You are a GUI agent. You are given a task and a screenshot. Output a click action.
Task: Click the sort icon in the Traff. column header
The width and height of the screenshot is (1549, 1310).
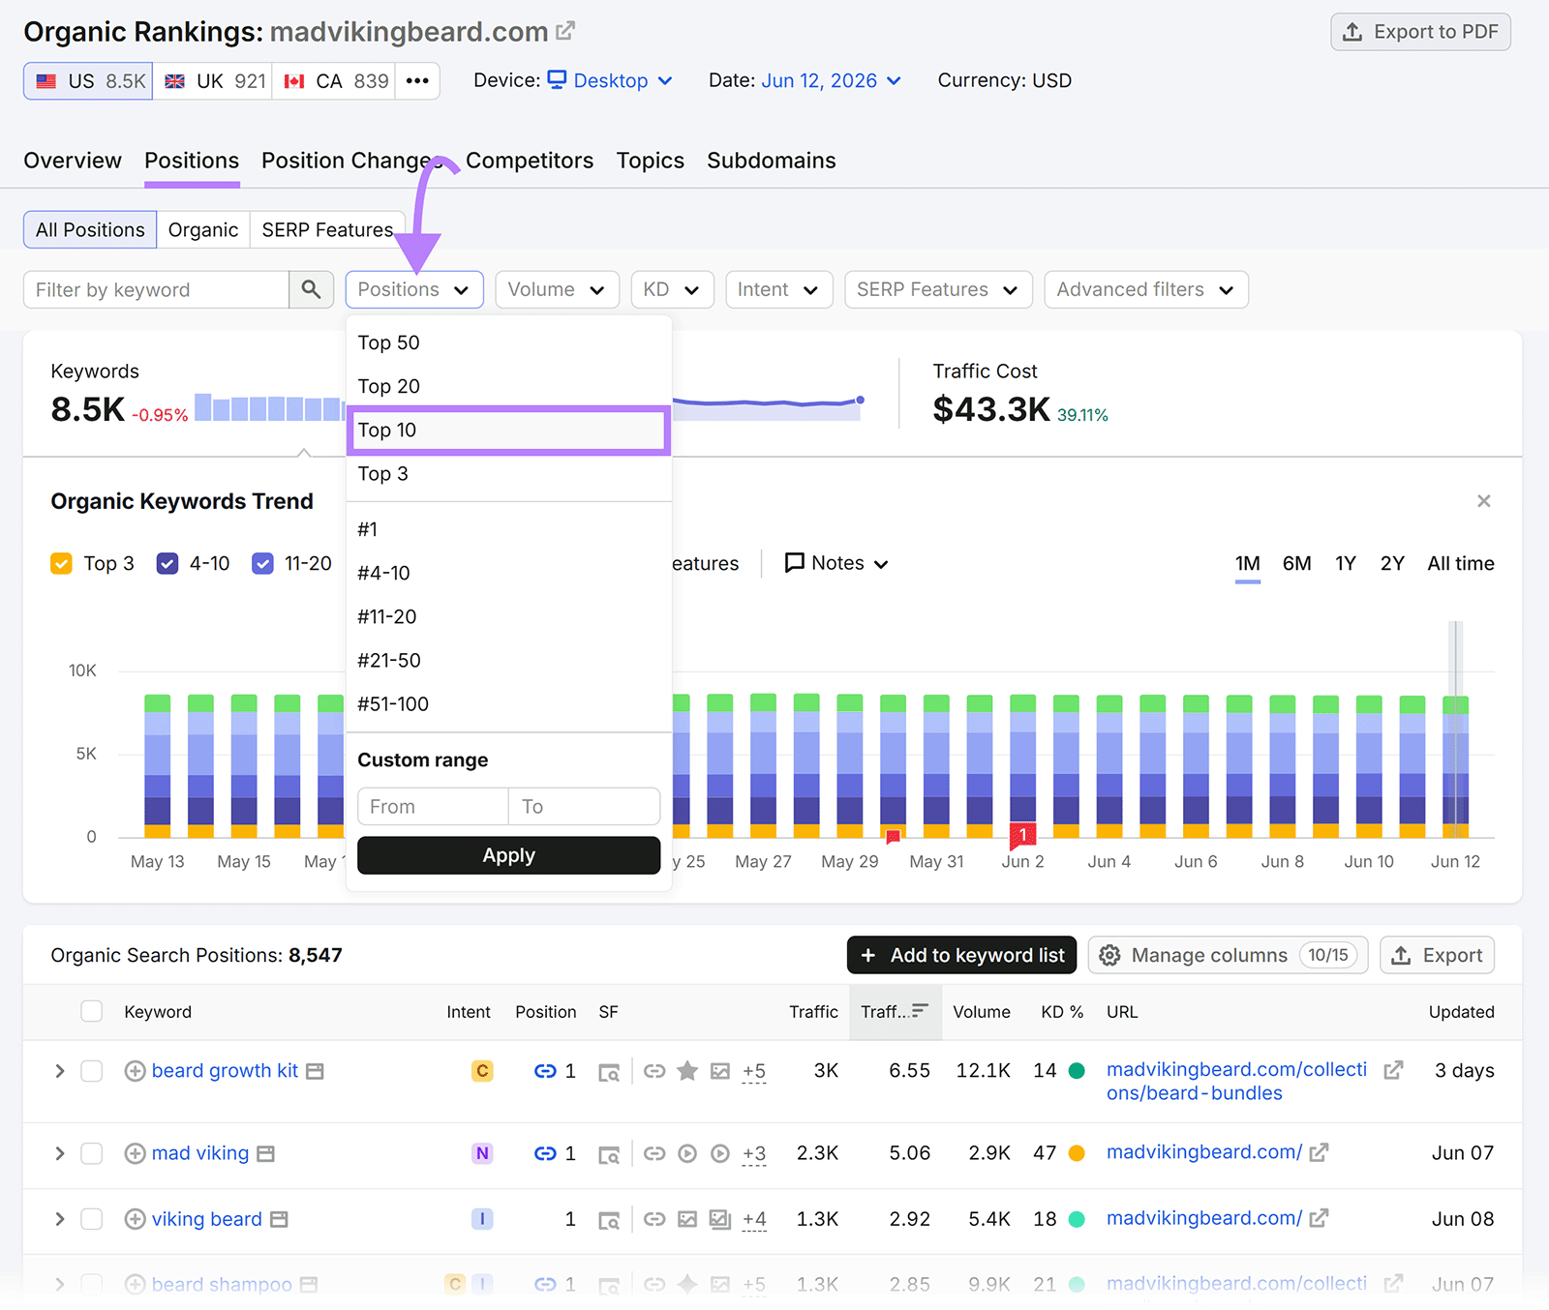coord(920,1010)
